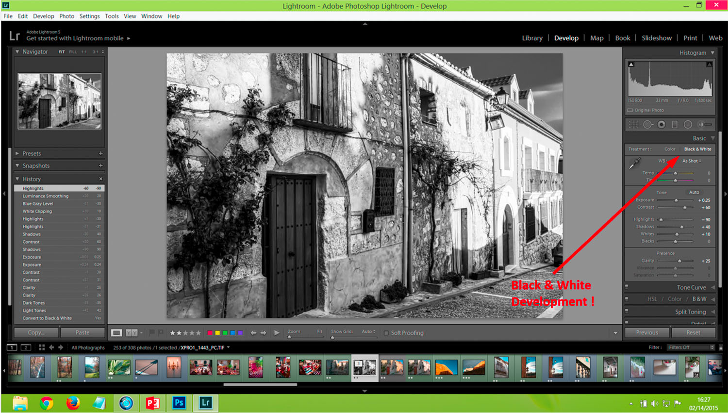Set rating to five stars

pyautogui.click(x=198, y=333)
